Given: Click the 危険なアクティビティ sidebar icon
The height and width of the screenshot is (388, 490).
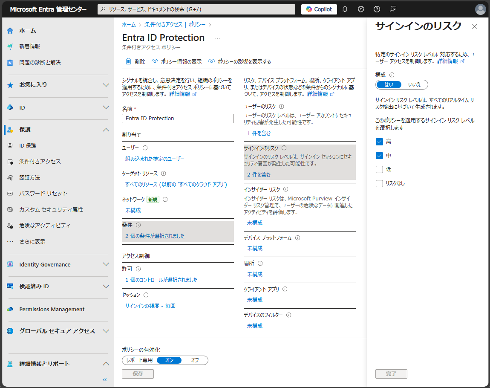Looking at the screenshot, I should tap(10, 226).
